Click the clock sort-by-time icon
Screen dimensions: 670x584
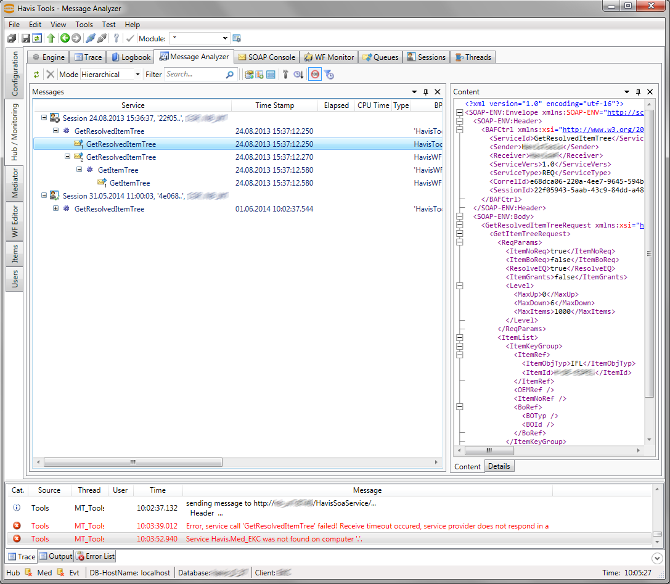298,75
